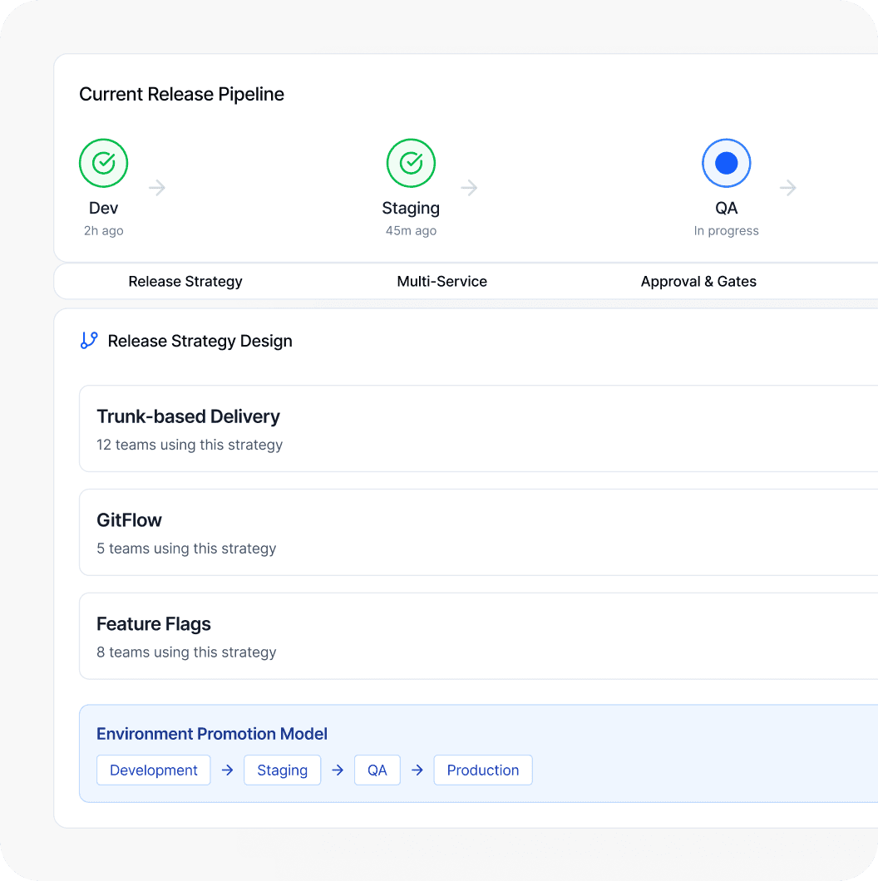This screenshot has height=881, width=878.
Task: Click the Development environment chip
Action: point(153,770)
